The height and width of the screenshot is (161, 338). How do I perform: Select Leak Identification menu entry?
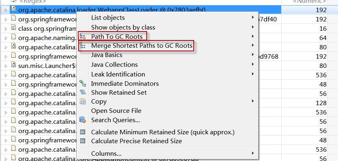(x=118, y=74)
